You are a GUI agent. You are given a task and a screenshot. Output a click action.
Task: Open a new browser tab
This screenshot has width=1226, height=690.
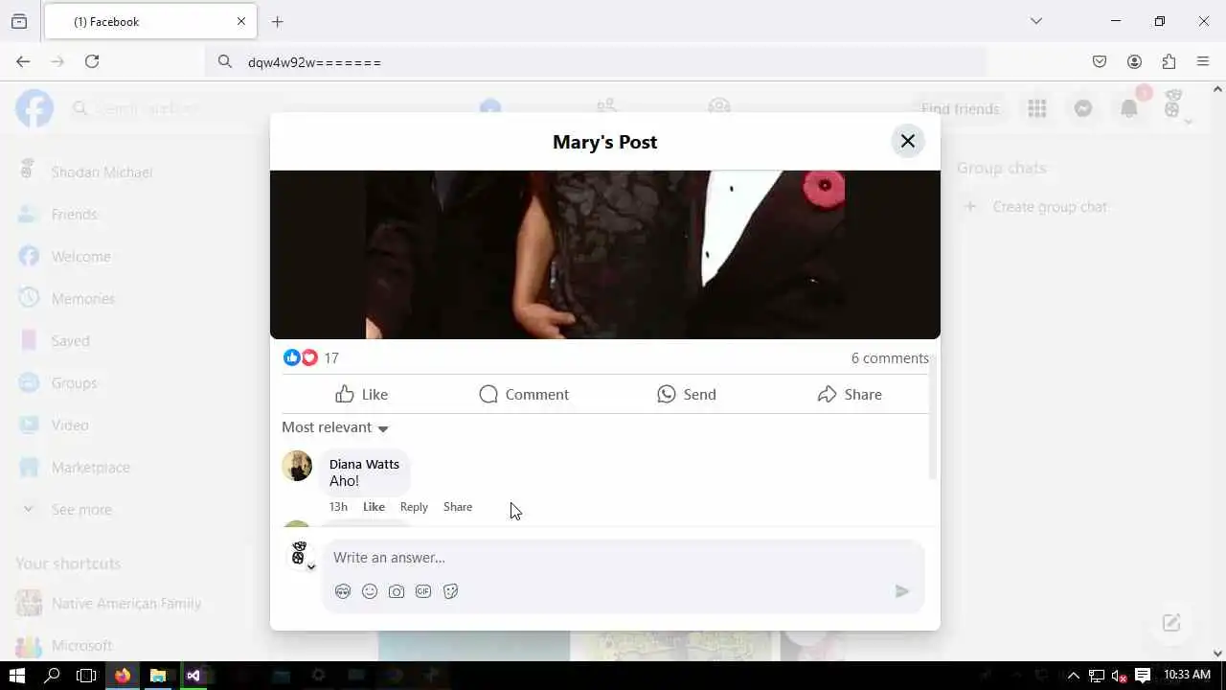coord(277,21)
